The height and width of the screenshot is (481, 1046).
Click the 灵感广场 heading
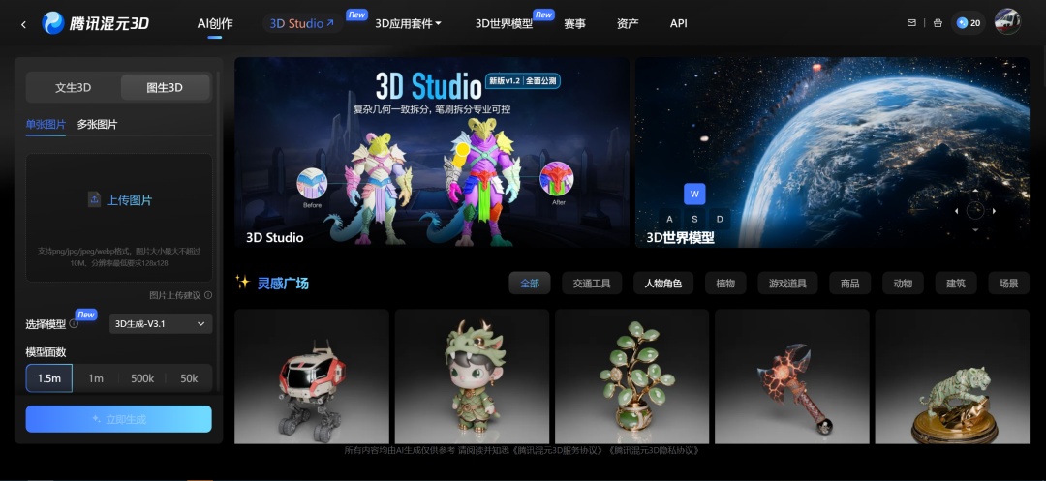(283, 284)
